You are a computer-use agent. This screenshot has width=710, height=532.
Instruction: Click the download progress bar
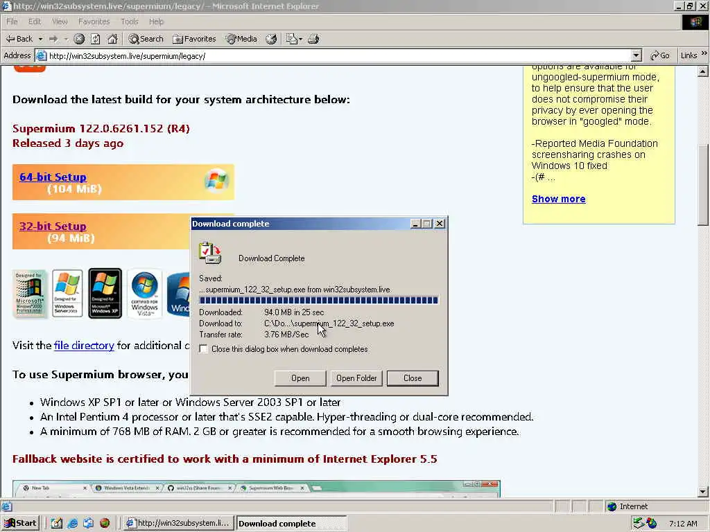(x=319, y=301)
